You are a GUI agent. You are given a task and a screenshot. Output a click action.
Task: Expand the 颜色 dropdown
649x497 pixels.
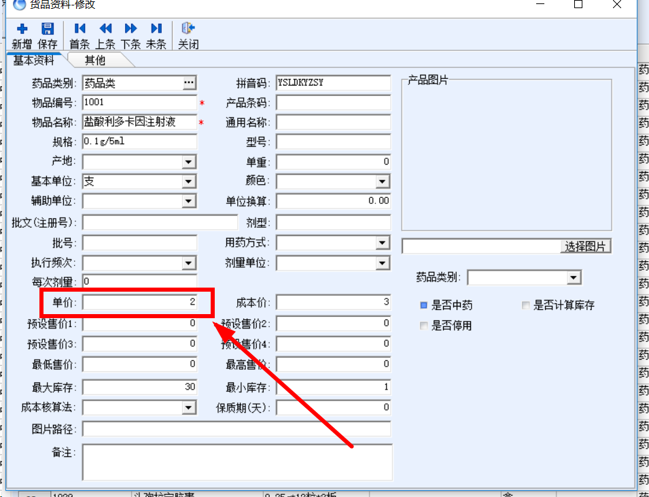point(383,182)
